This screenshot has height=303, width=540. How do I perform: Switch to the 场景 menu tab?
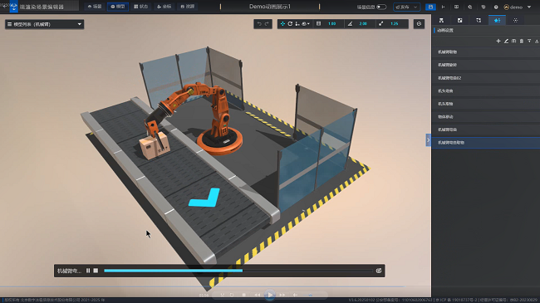click(x=95, y=7)
